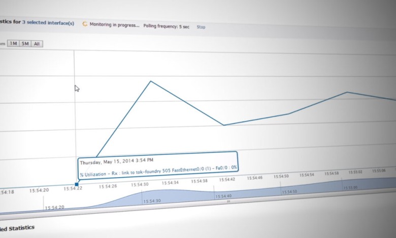
Task: Set zoom range to All
Action: [37, 44]
